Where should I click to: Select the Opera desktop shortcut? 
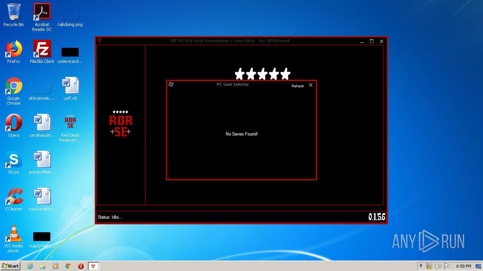[x=14, y=126]
